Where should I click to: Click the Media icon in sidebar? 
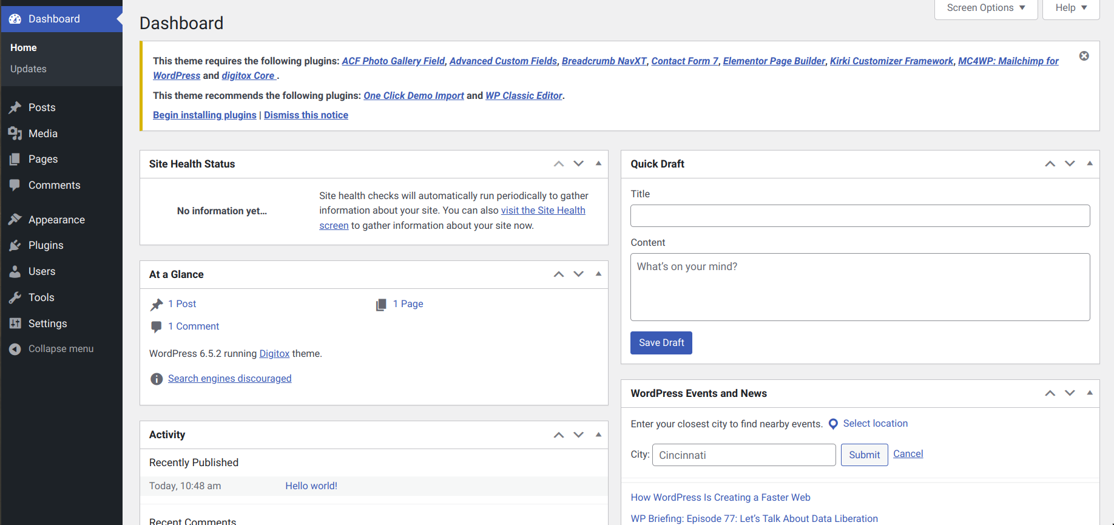pos(15,134)
